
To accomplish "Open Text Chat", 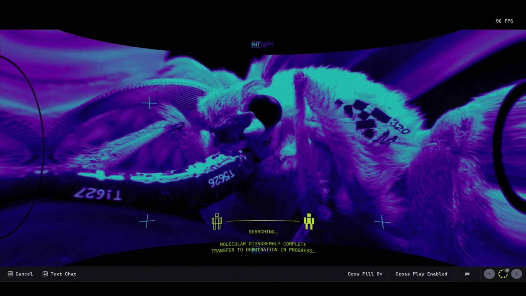I will 63,274.
